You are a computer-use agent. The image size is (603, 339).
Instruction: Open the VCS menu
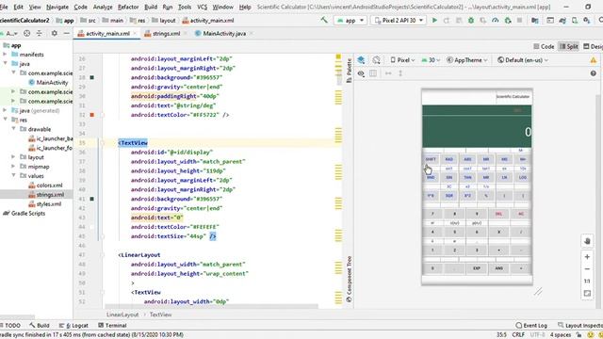(202, 7)
